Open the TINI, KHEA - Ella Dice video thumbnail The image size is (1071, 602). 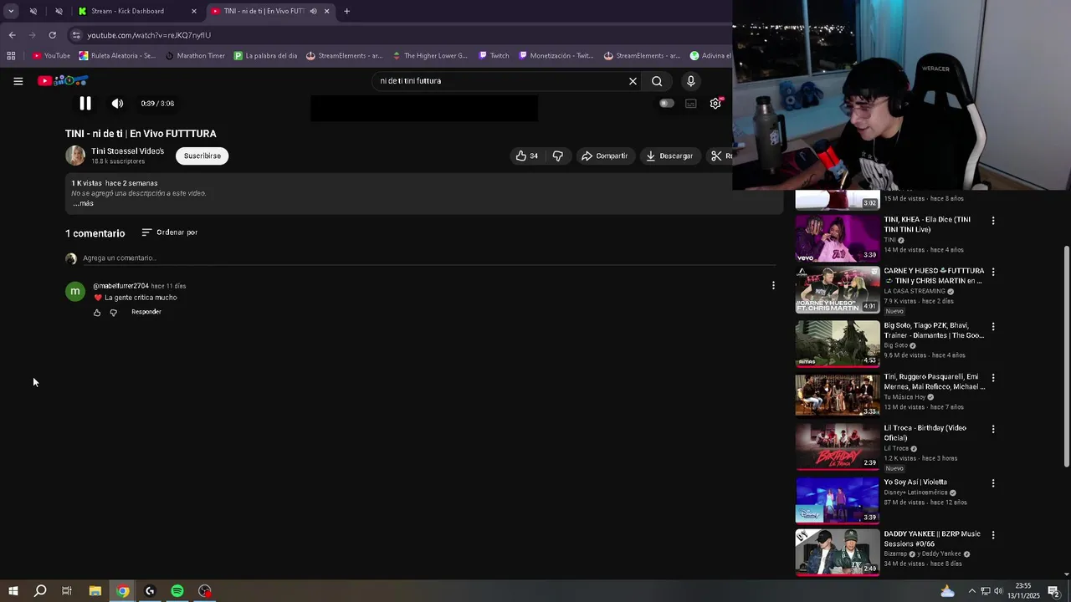tap(837, 238)
